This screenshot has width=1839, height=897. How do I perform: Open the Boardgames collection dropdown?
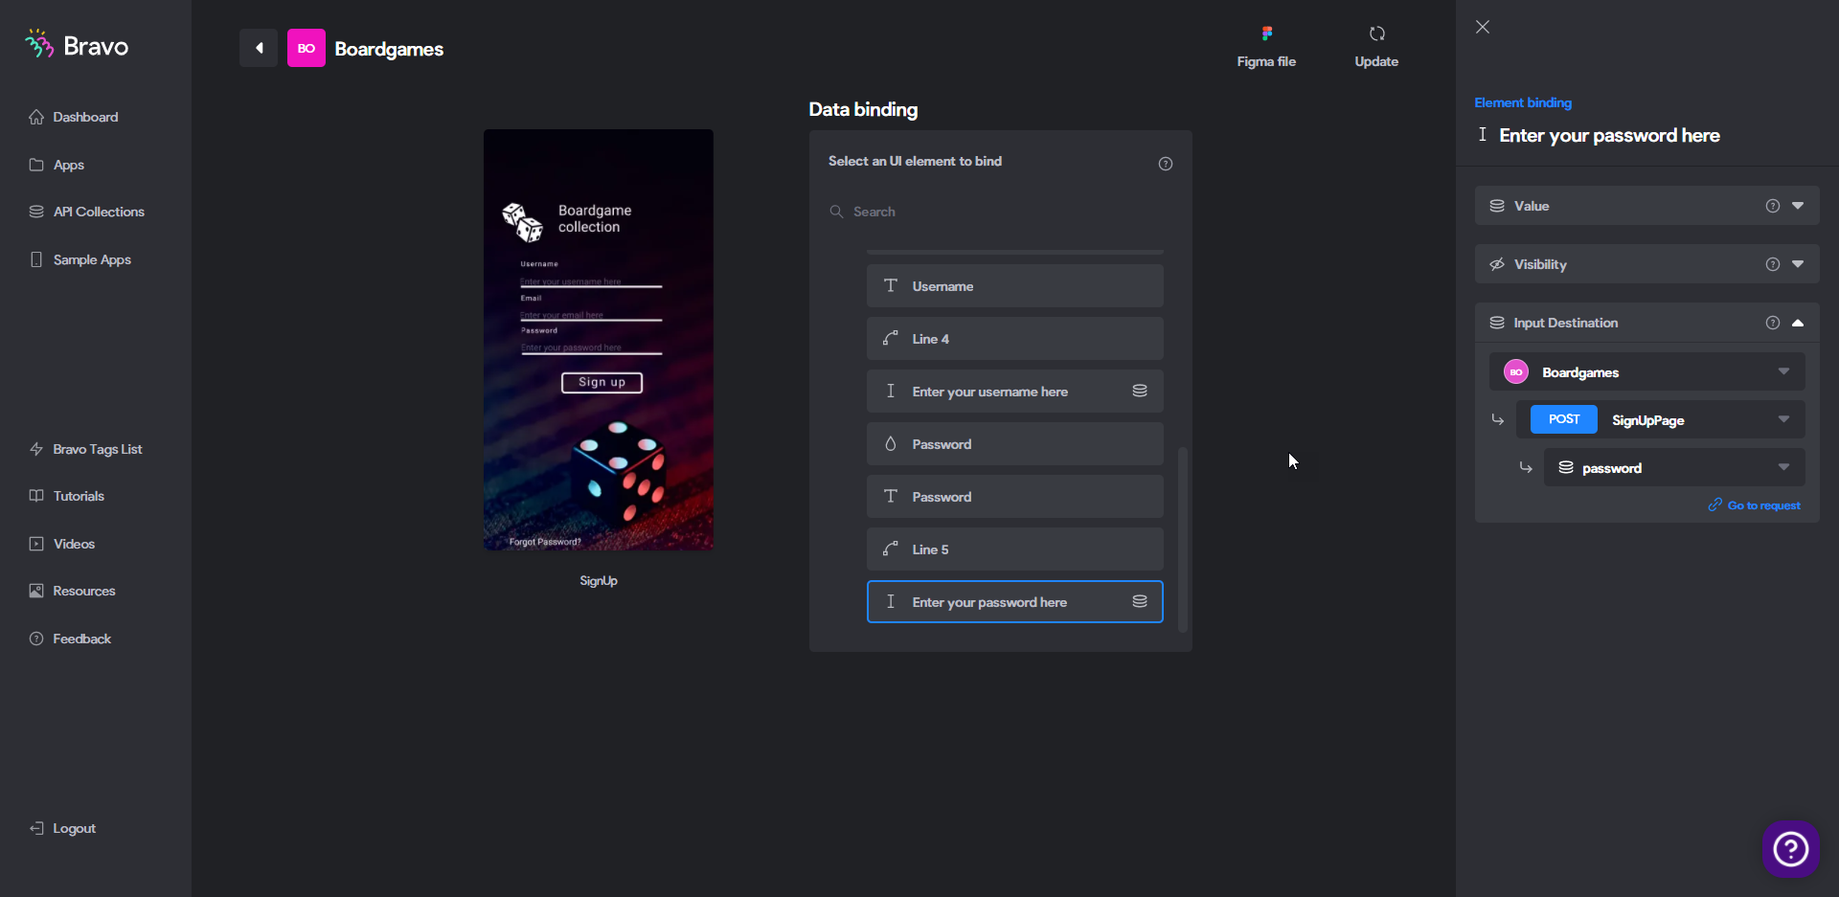click(1646, 371)
